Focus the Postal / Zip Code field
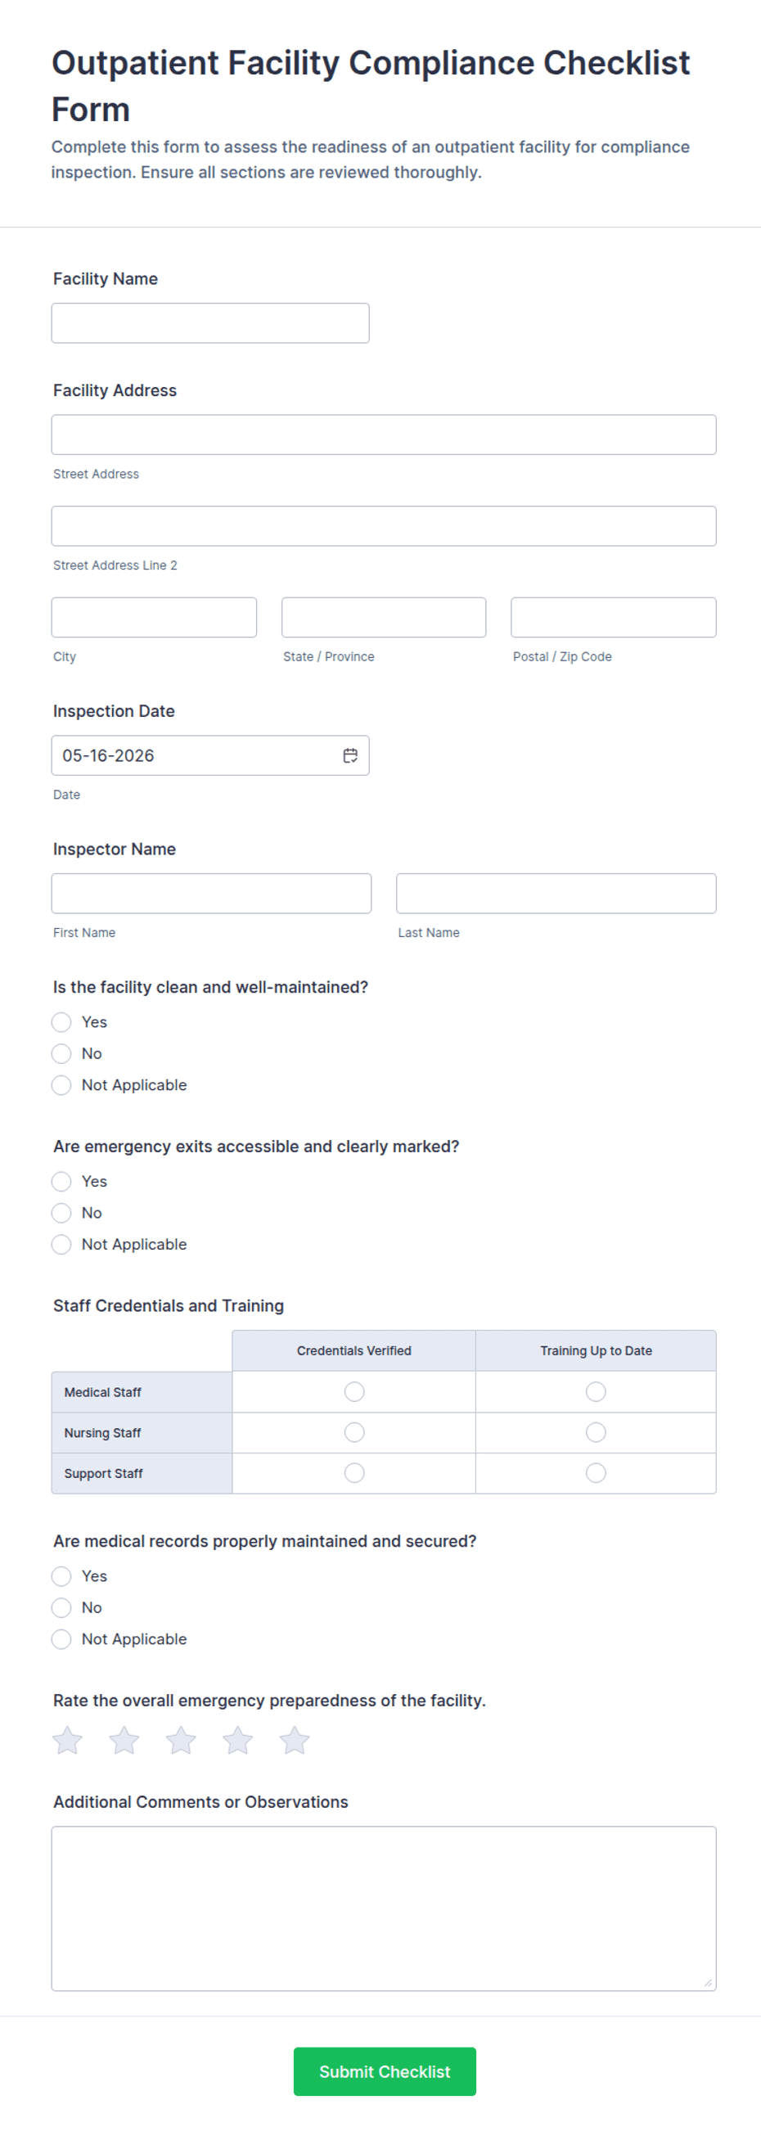Image resolution: width=761 pixels, height=2136 pixels. coord(614,618)
